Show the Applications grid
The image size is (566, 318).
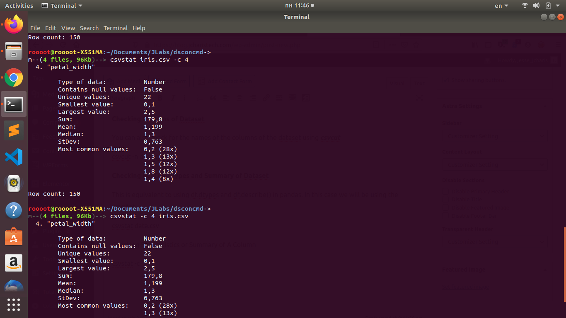(x=14, y=305)
